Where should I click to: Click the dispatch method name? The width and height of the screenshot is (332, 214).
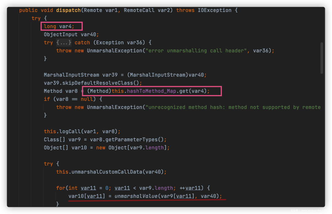(x=68, y=10)
